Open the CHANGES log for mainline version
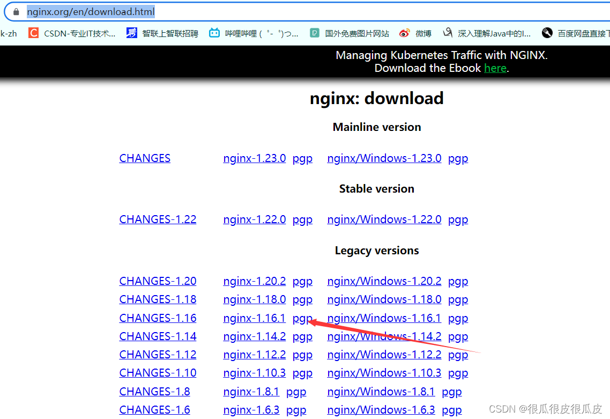 coord(144,158)
